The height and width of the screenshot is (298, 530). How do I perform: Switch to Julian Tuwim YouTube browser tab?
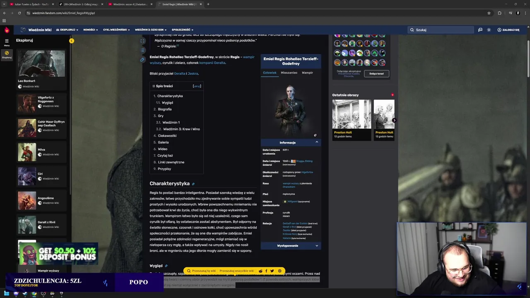coord(31,4)
